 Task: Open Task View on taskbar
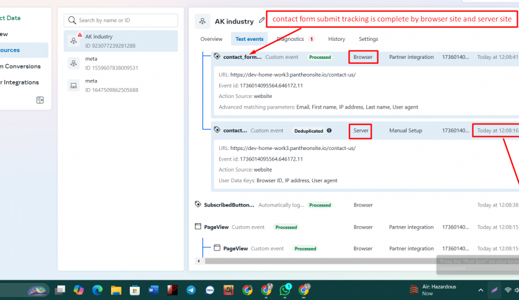[x=60, y=290]
